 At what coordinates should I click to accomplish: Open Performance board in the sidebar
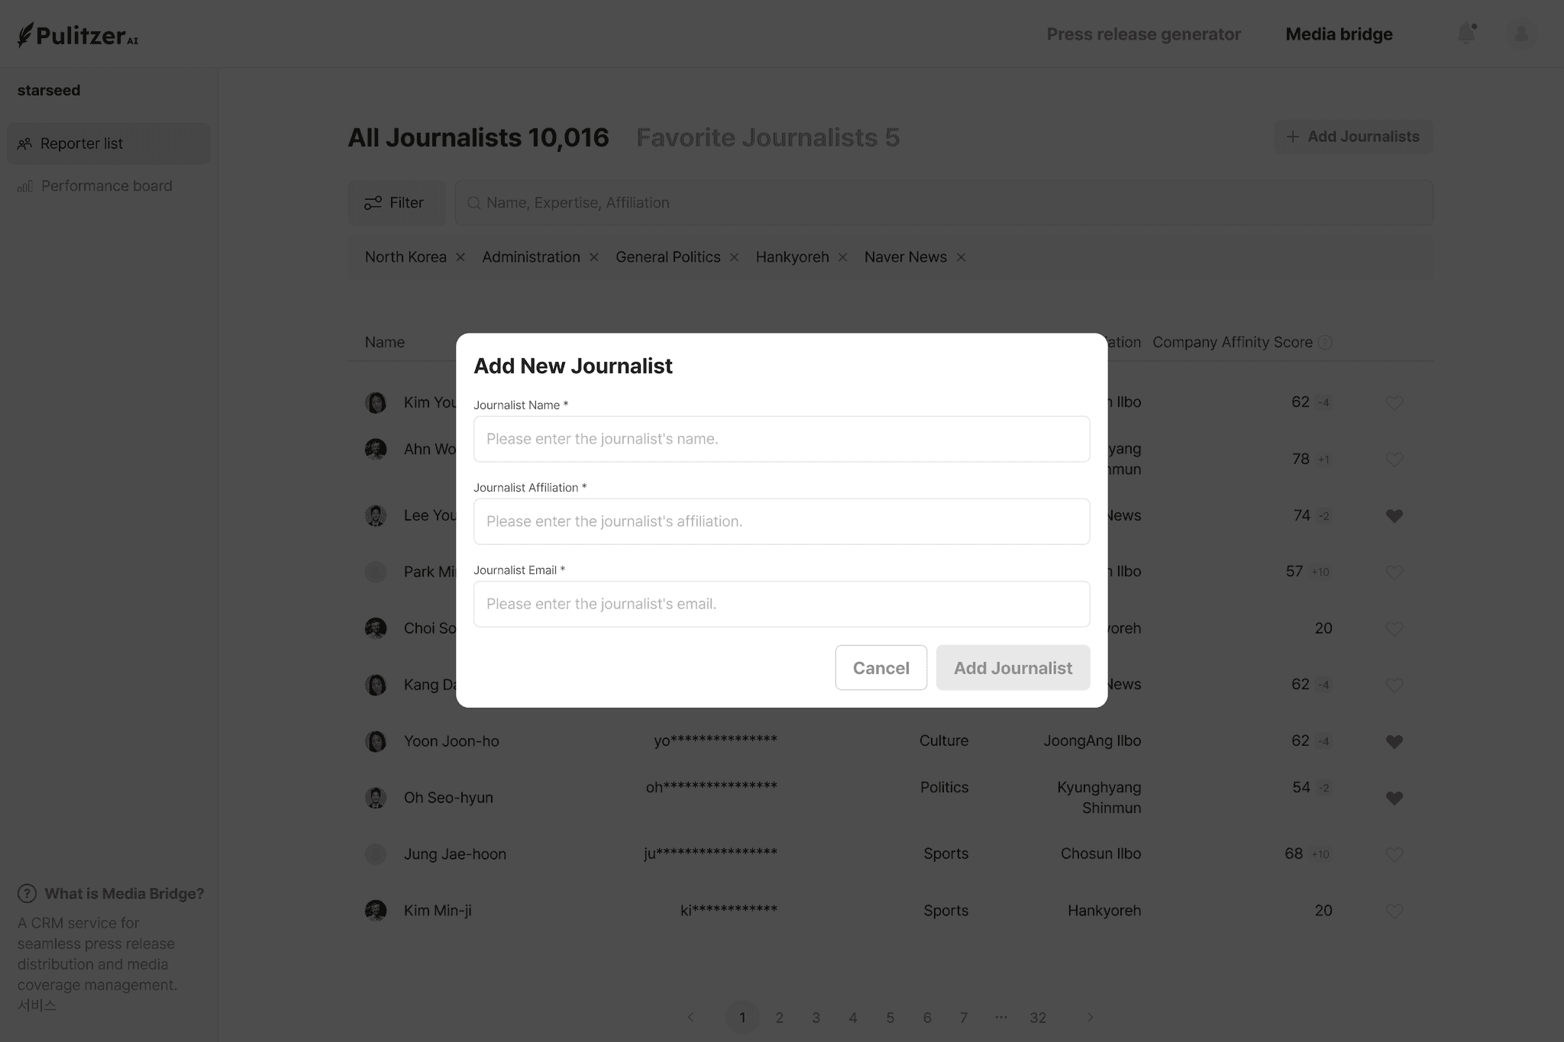[x=106, y=186]
